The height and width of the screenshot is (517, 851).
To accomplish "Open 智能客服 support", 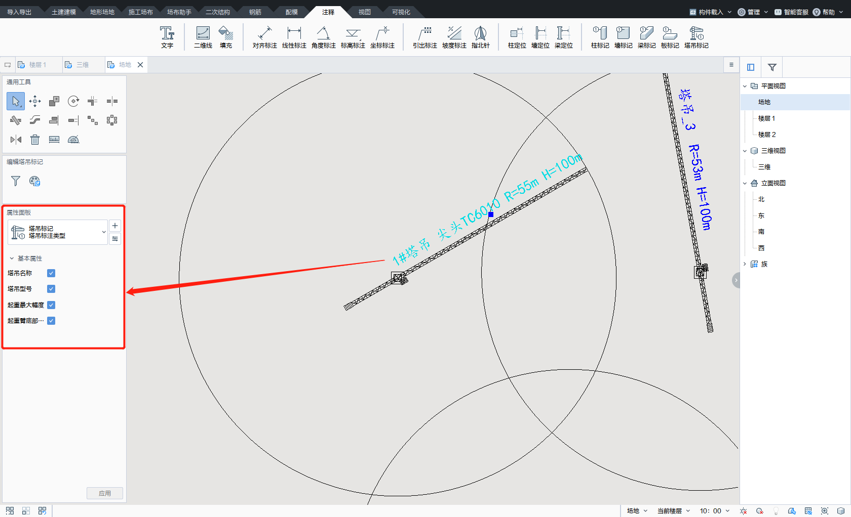I will (791, 12).
